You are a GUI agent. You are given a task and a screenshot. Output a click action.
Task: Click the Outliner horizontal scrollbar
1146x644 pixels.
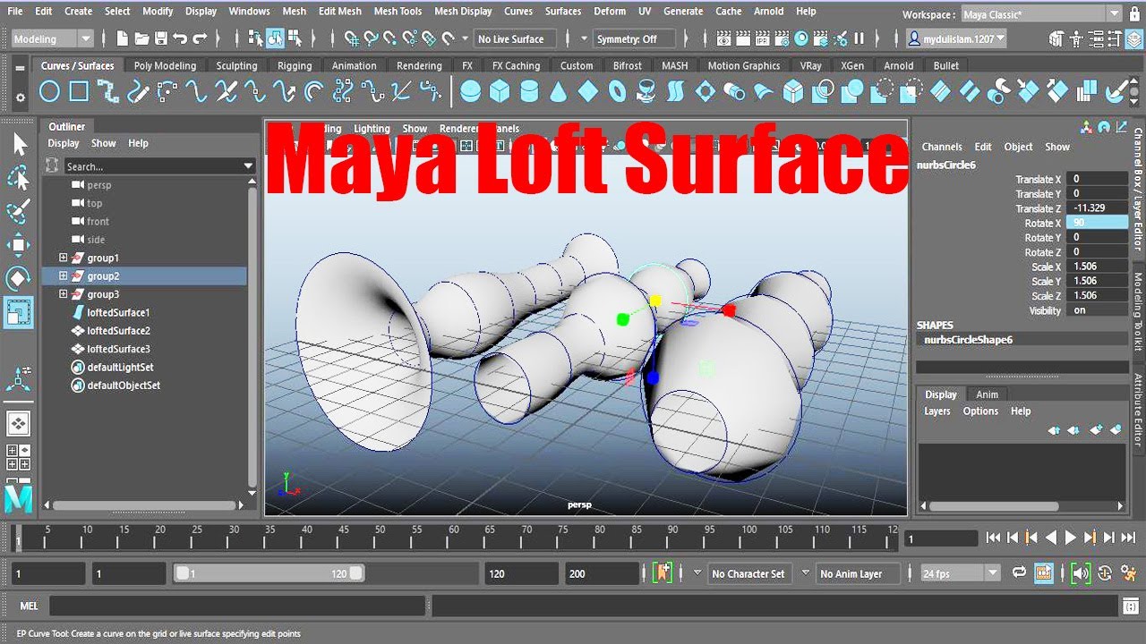coord(143,504)
